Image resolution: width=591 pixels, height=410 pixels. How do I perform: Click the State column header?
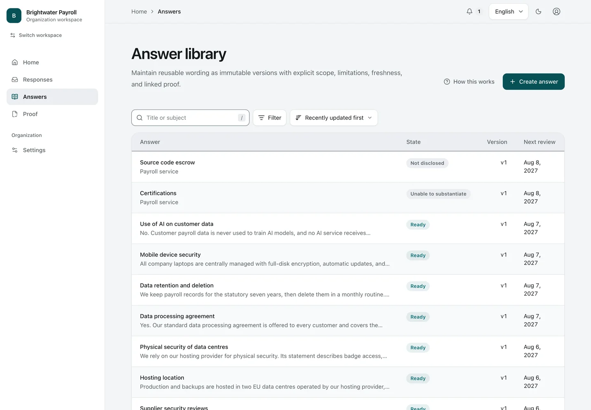pyautogui.click(x=413, y=142)
